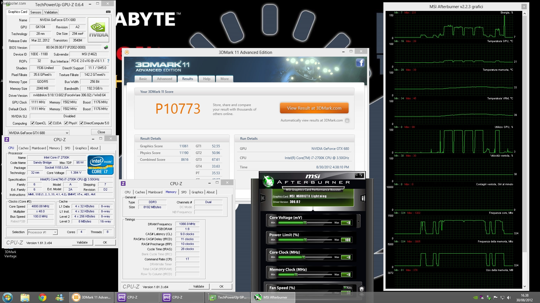The height and width of the screenshot is (303, 540).
Task: Click the Power Limit value box showing 100
Action: coord(346,240)
